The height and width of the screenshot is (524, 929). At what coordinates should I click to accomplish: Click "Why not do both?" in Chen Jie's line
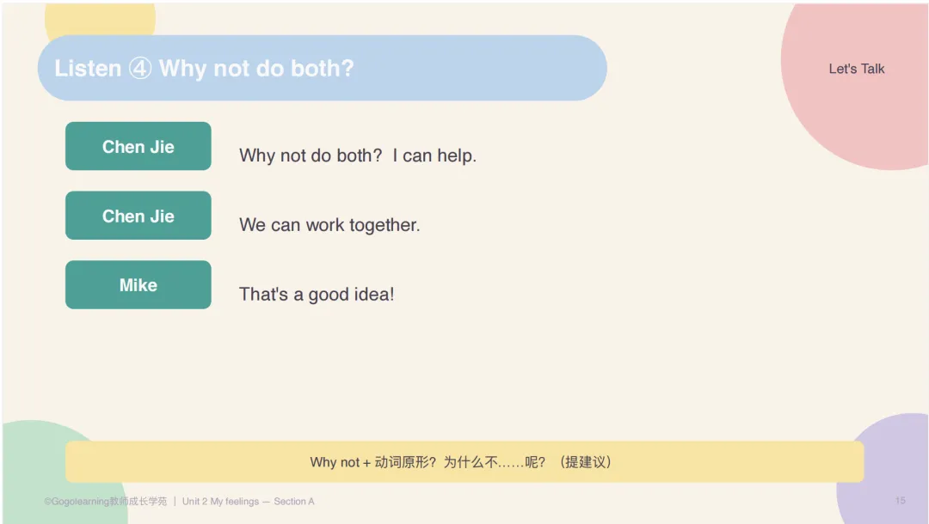311,155
